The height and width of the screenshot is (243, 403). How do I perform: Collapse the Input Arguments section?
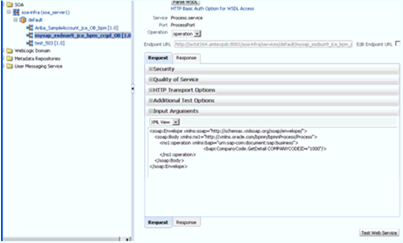(x=151, y=111)
